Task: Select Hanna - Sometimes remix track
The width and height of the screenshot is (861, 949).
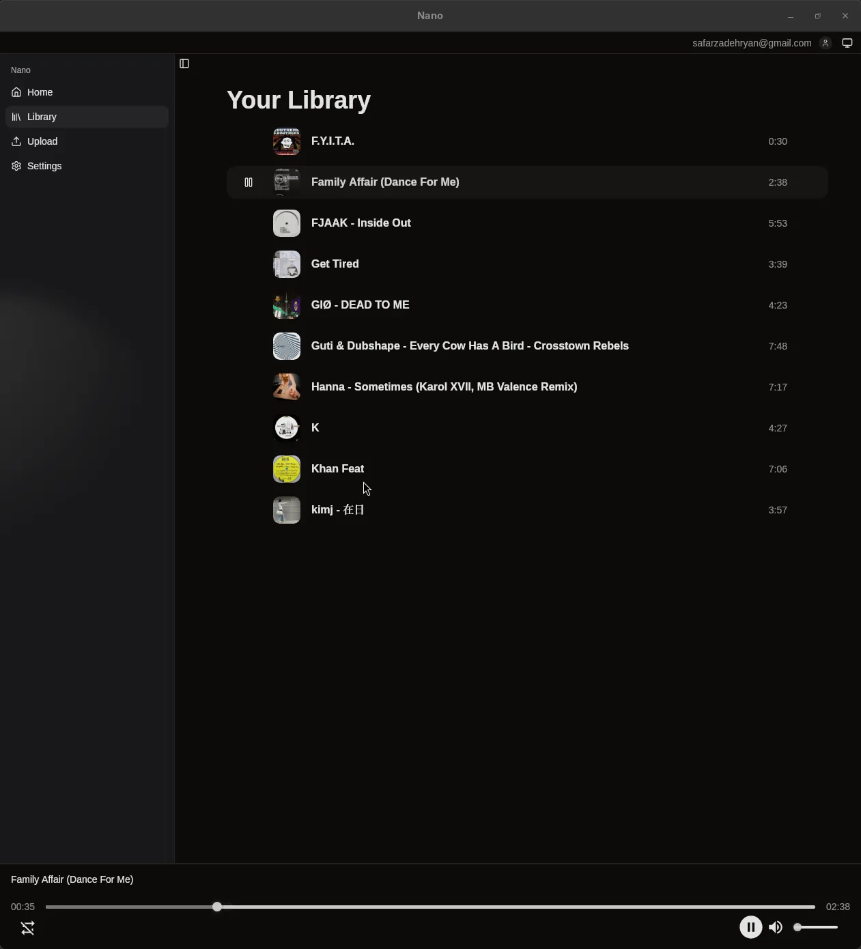Action: click(444, 387)
